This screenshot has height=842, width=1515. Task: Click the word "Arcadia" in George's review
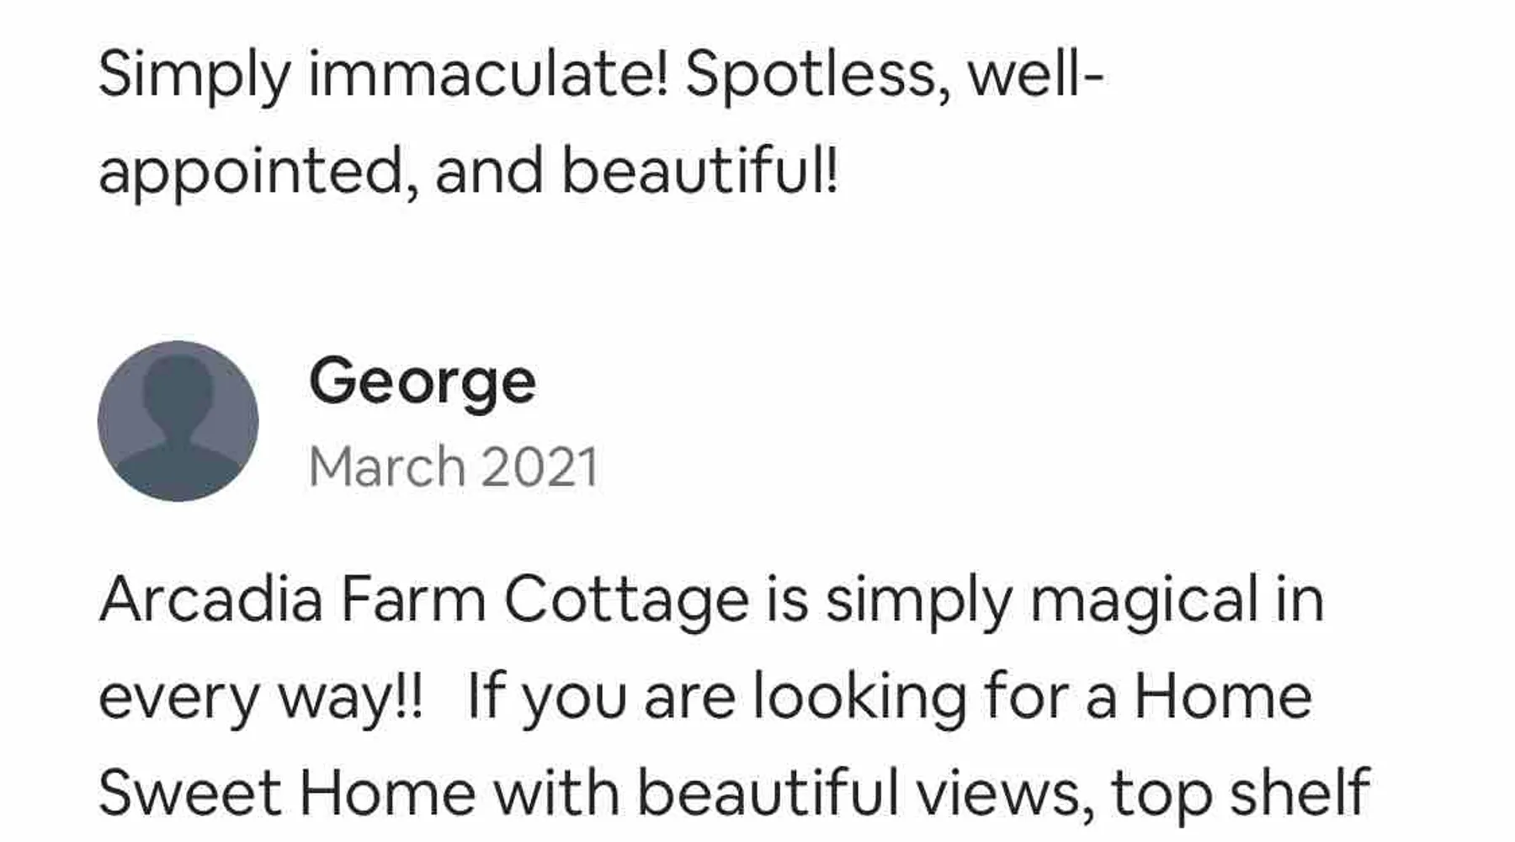pos(211,600)
